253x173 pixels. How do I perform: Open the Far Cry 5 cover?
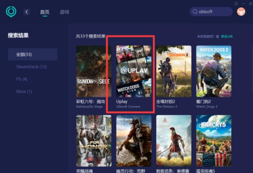tap(214, 141)
